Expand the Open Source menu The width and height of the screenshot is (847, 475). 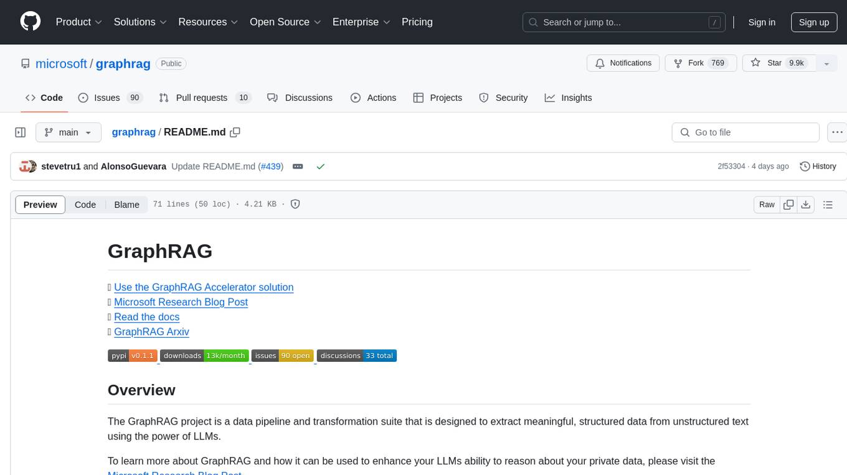pyautogui.click(x=285, y=22)
